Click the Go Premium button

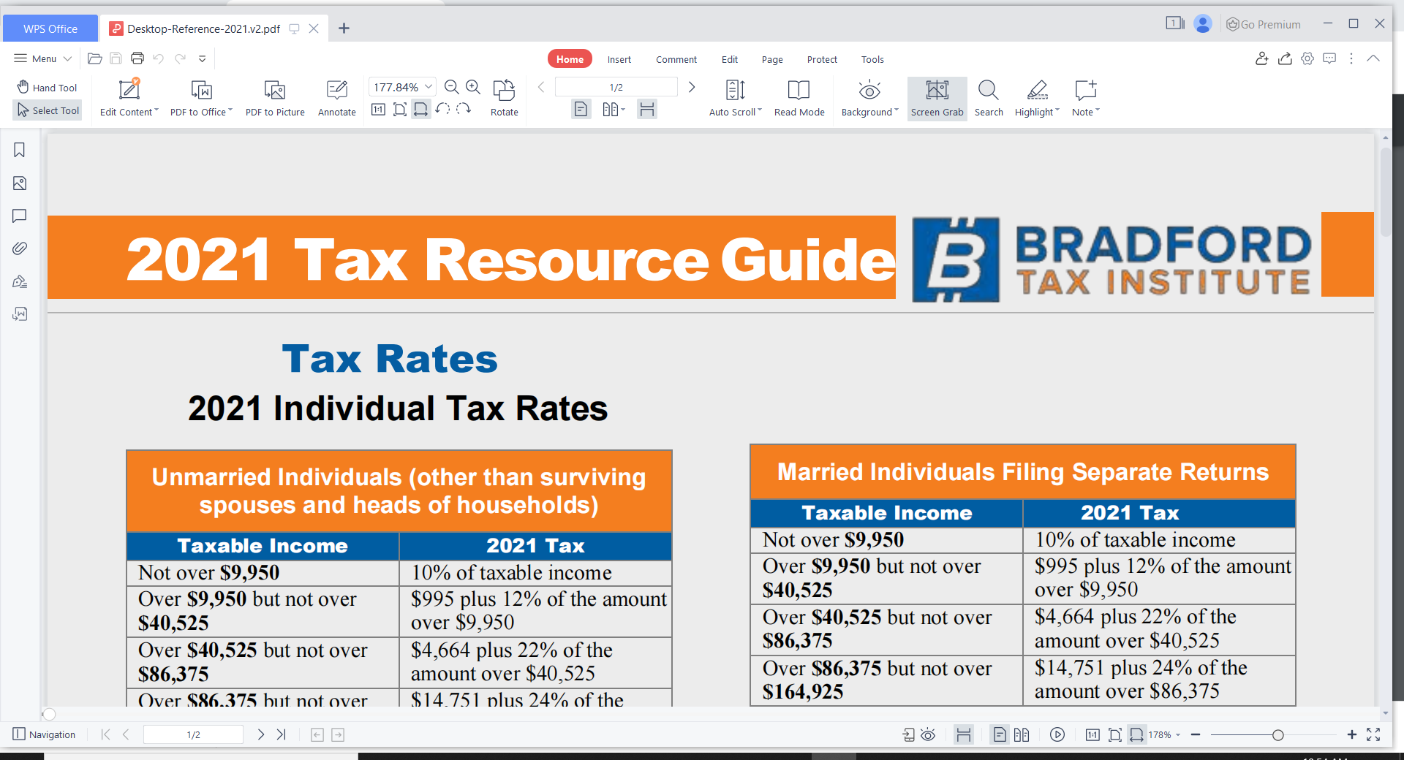1264,24
